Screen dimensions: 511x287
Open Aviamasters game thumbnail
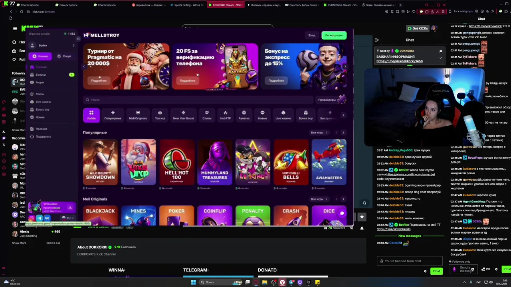tap(329, 162)
